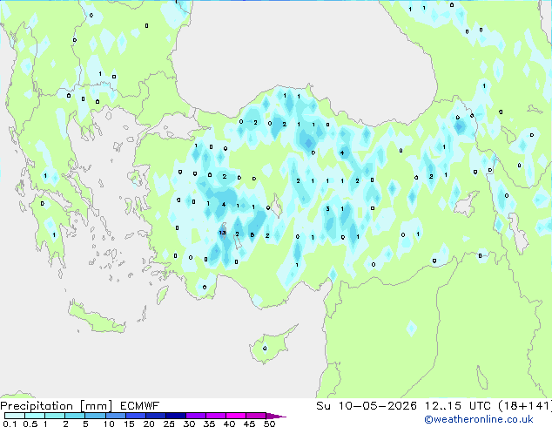Click the '0' value on Cyprus
The width and height of the screenshot is (552, 427).
pyautogui.click(x=265, y=349)
